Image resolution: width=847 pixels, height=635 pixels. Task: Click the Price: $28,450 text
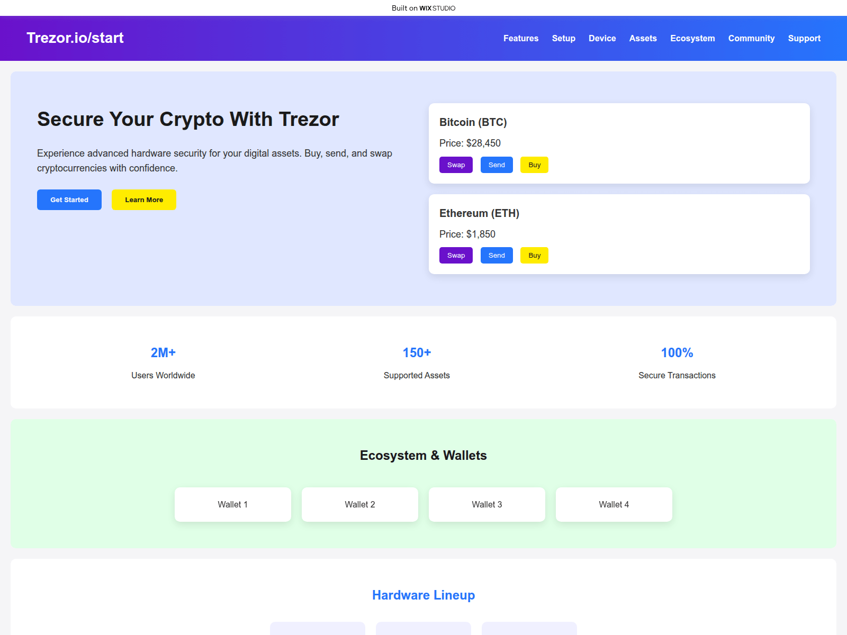pos(470,143)
